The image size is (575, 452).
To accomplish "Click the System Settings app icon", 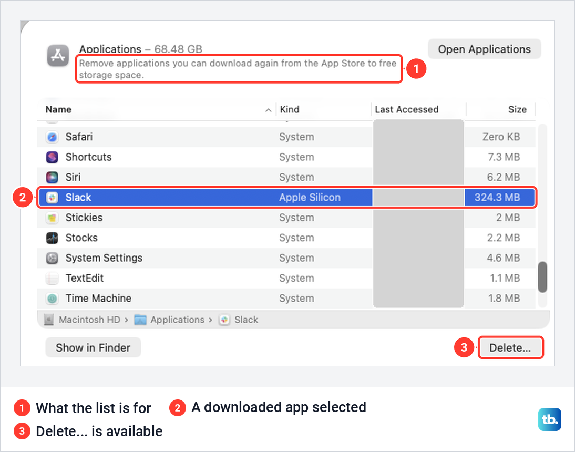I will click(x=52, y=258).
